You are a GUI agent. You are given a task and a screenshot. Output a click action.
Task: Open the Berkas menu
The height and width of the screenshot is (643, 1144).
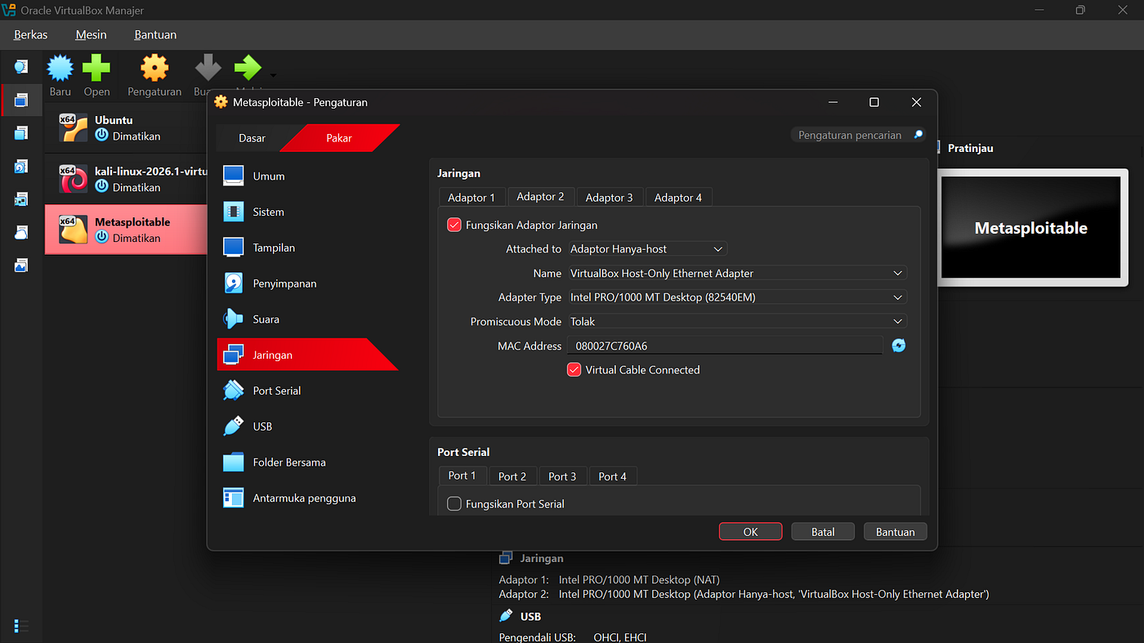click(x=31, y=34)
